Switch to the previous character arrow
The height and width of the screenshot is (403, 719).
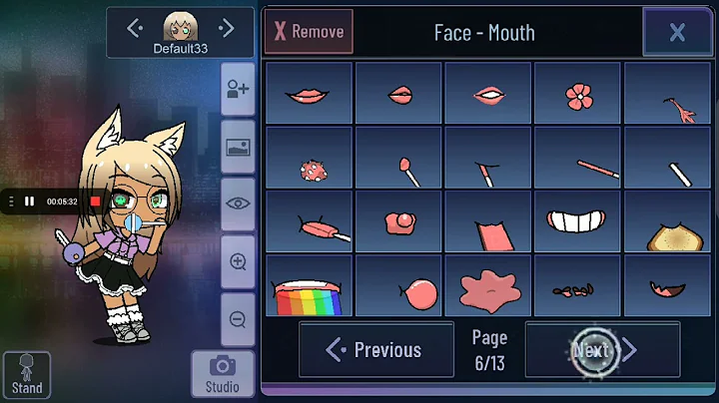(x=135, y=28)
